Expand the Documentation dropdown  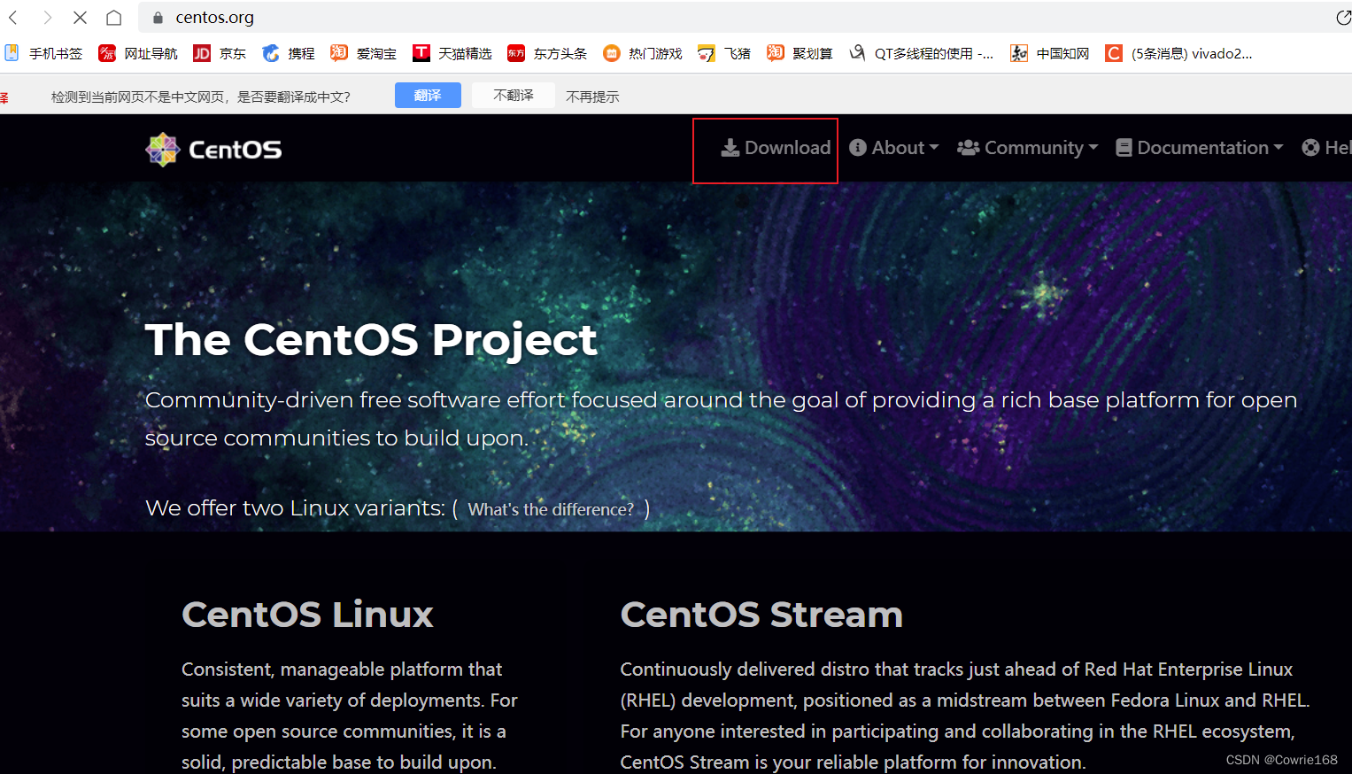1198,147
